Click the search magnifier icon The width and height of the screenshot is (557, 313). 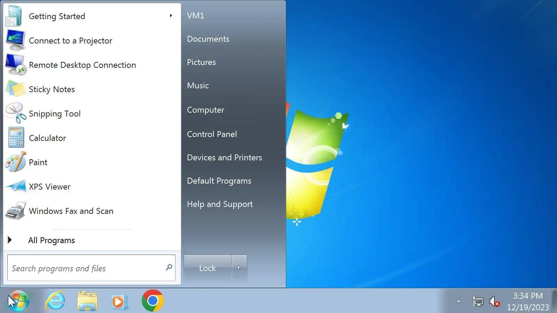click(x=169, y=267)
